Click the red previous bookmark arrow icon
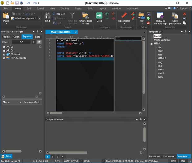 [133, 14]
